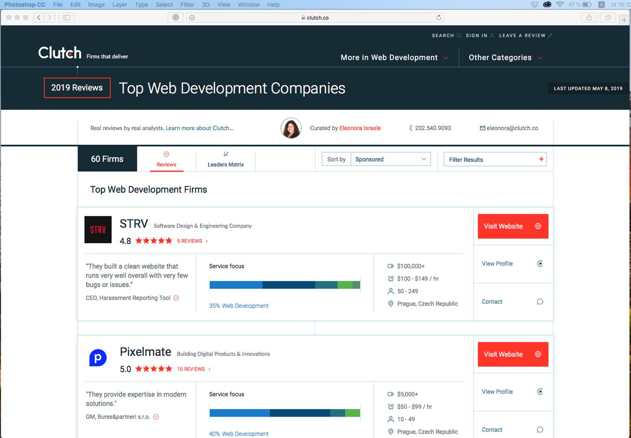Open a new tab with the plus button
631x438 pixels.
pyautogui.click(x=624, y=20)
